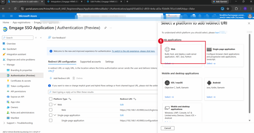Click the Cancel button

click(168, 128)
